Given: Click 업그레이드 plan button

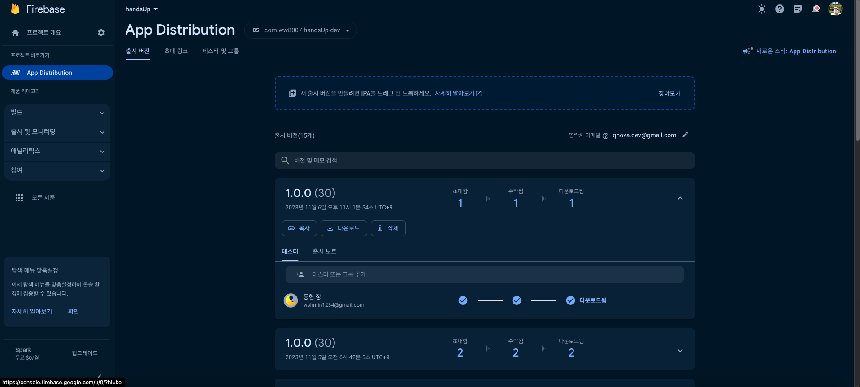Looking at the screenshot, I should 85,353.
